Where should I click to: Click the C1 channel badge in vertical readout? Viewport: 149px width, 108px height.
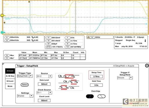coord(7,37)
